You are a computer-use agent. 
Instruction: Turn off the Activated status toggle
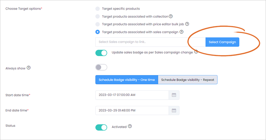[x=101, y=127]
